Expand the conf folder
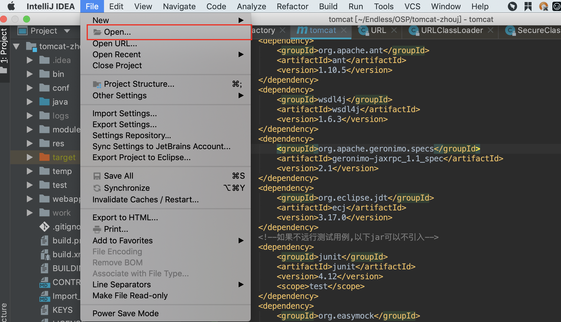Viewport: 561px width, 322px height. 29,88
